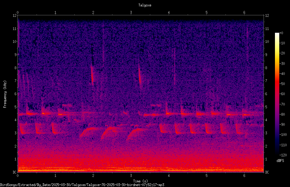Click the '-90' label on the color scale
Image resolution: width=290 pixels, height=187 pixels.
pyautogui.click(x=282, y=125)
